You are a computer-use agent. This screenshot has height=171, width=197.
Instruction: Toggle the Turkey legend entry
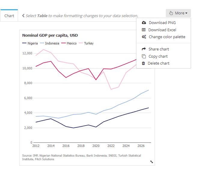click(86, 43)
